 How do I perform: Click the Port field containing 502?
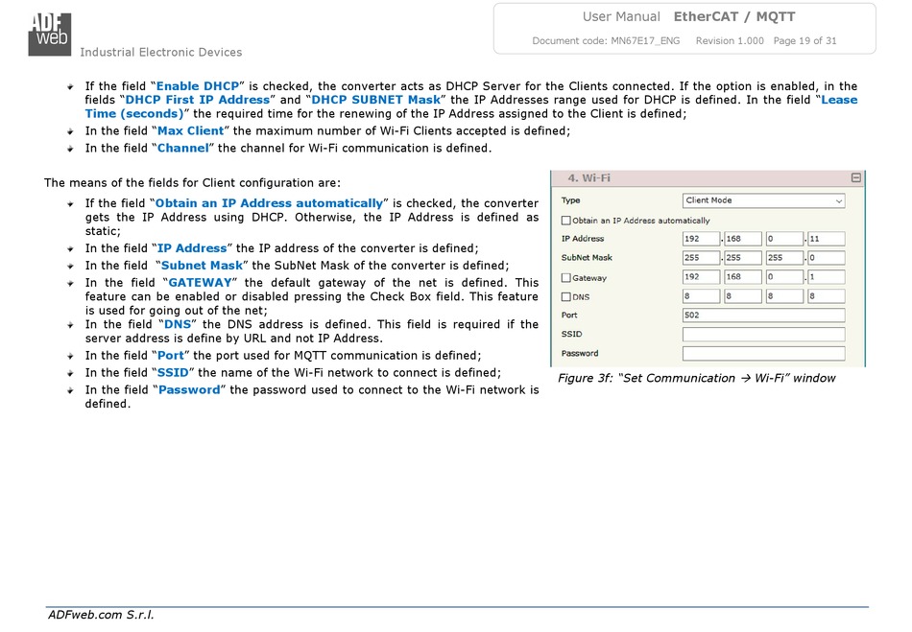click(x=763, y=316)
